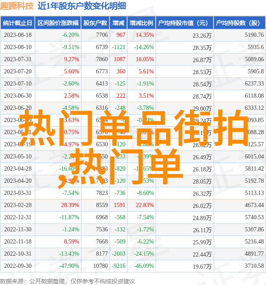Click the change ratio -46.09%
Image resolution: width=266 pixels, height=285 pixels.
[x=144, y=266]
